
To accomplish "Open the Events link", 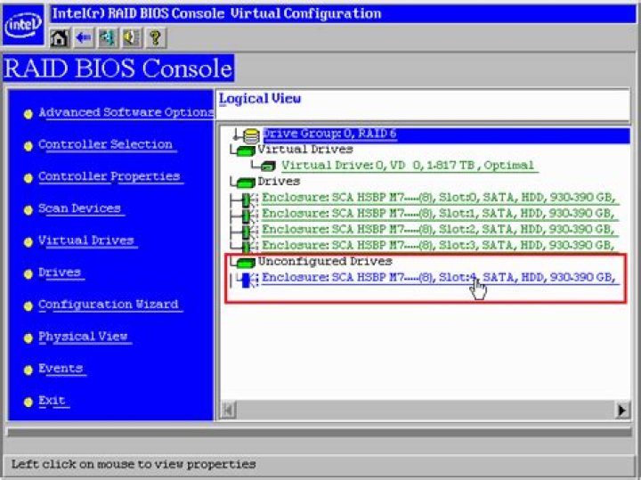I will tap(61, 369).
